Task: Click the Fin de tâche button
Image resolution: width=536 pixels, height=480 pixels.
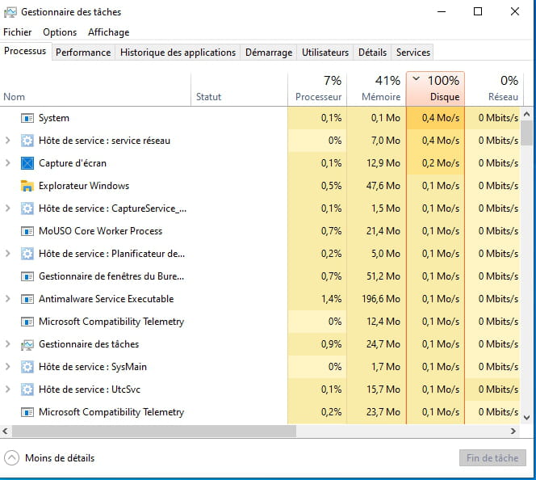Action: click(x=492, y=457)
